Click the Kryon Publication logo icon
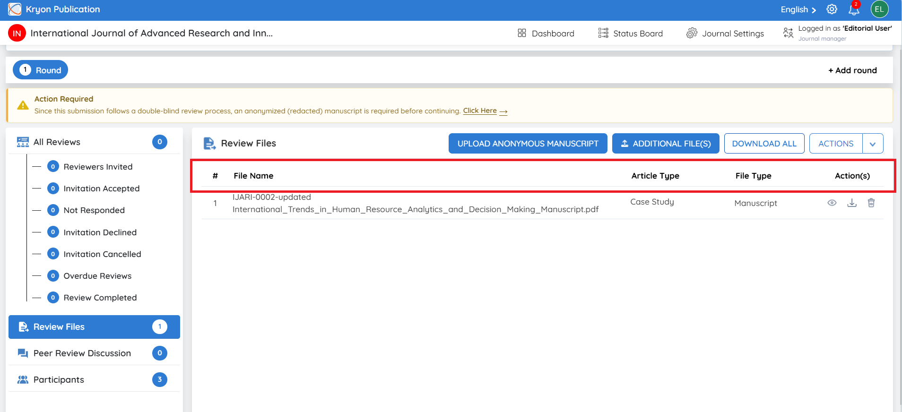Image resolution: width=902 pixels, height=412 pixels. click(15, 9)
